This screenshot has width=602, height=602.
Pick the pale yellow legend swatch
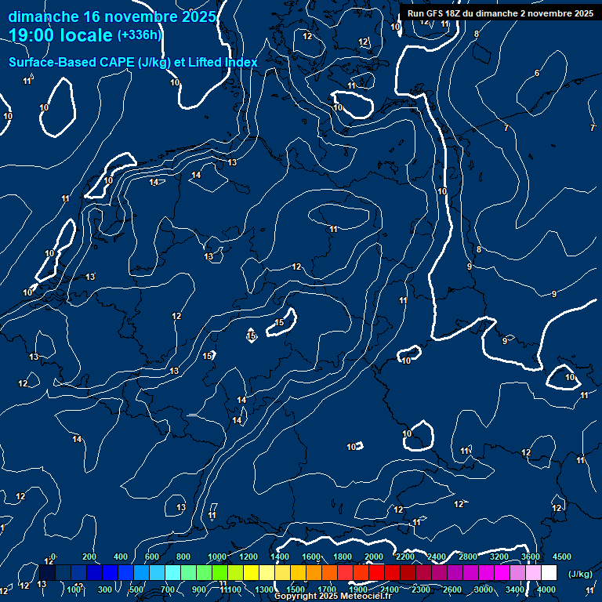pos(267,572)
